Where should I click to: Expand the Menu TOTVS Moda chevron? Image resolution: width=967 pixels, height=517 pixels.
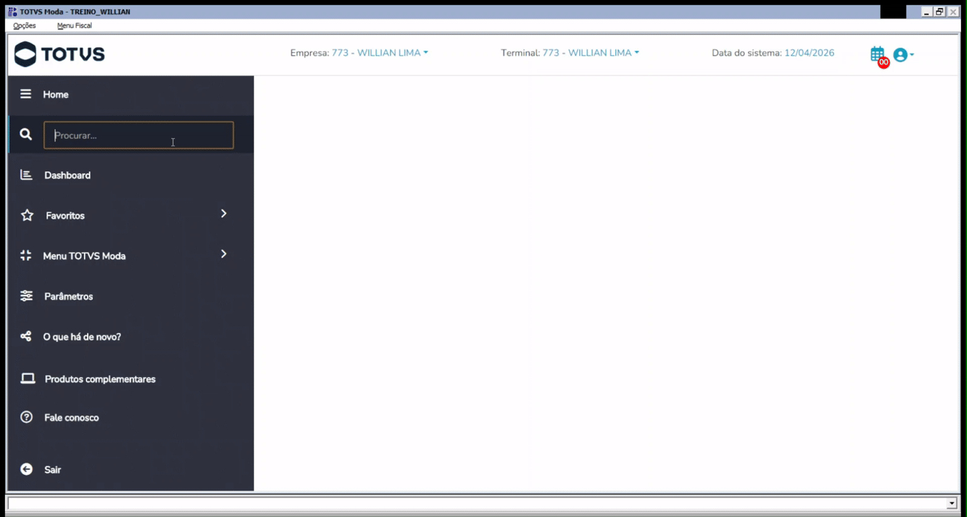(x=224, y=254)
